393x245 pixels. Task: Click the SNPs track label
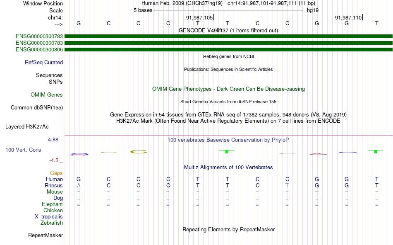pos(56,82)
